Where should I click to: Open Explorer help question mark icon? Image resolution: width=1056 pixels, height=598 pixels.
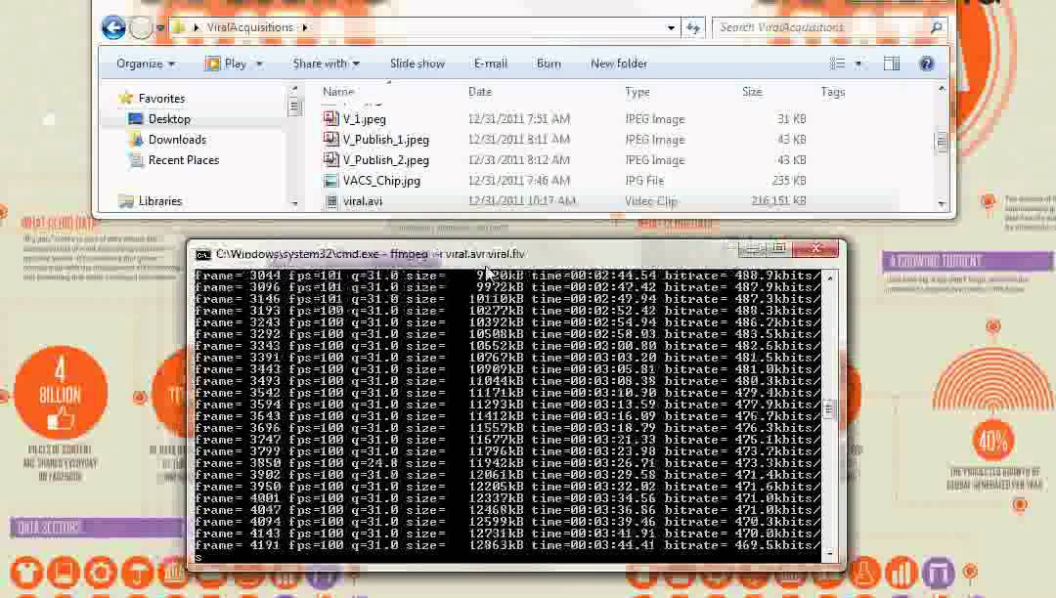pyautogui.click(x=927, y=64)
